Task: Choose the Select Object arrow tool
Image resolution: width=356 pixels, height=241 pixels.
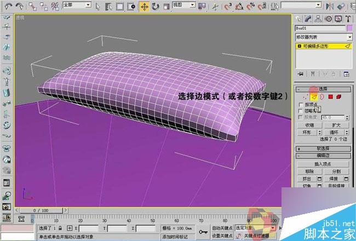Action: [98, 7]
